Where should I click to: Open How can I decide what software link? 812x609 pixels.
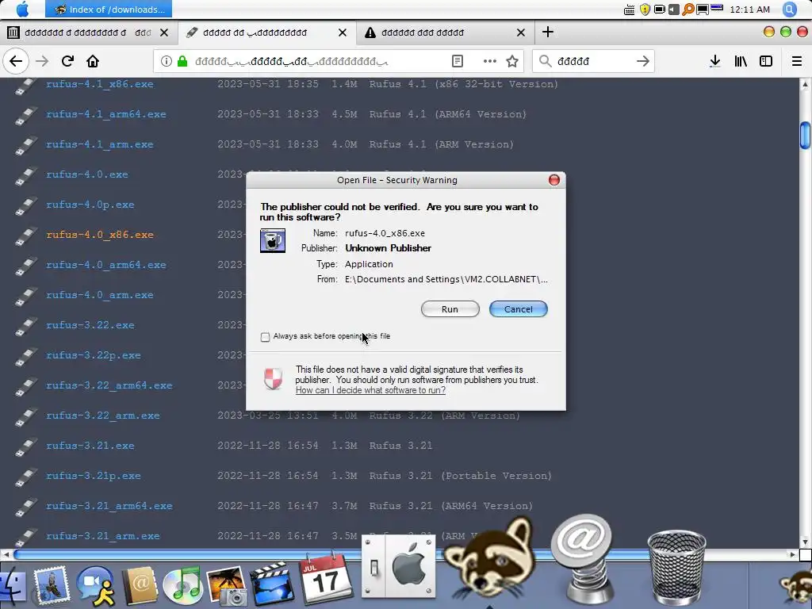(x=370, y=390)
